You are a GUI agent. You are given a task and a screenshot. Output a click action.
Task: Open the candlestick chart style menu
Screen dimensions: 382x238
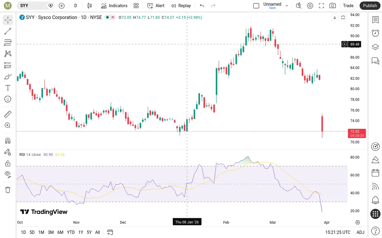coord(89,6)
